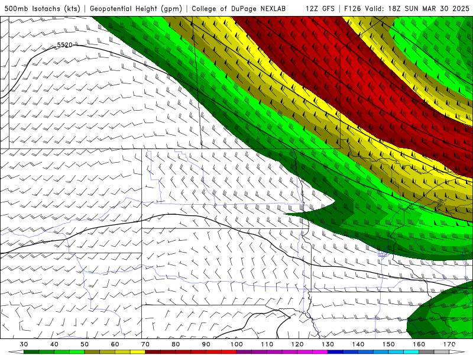The width and height of the screenshot is (473, 355).
Task: Click the legend value 100
Action: [237, 344]
